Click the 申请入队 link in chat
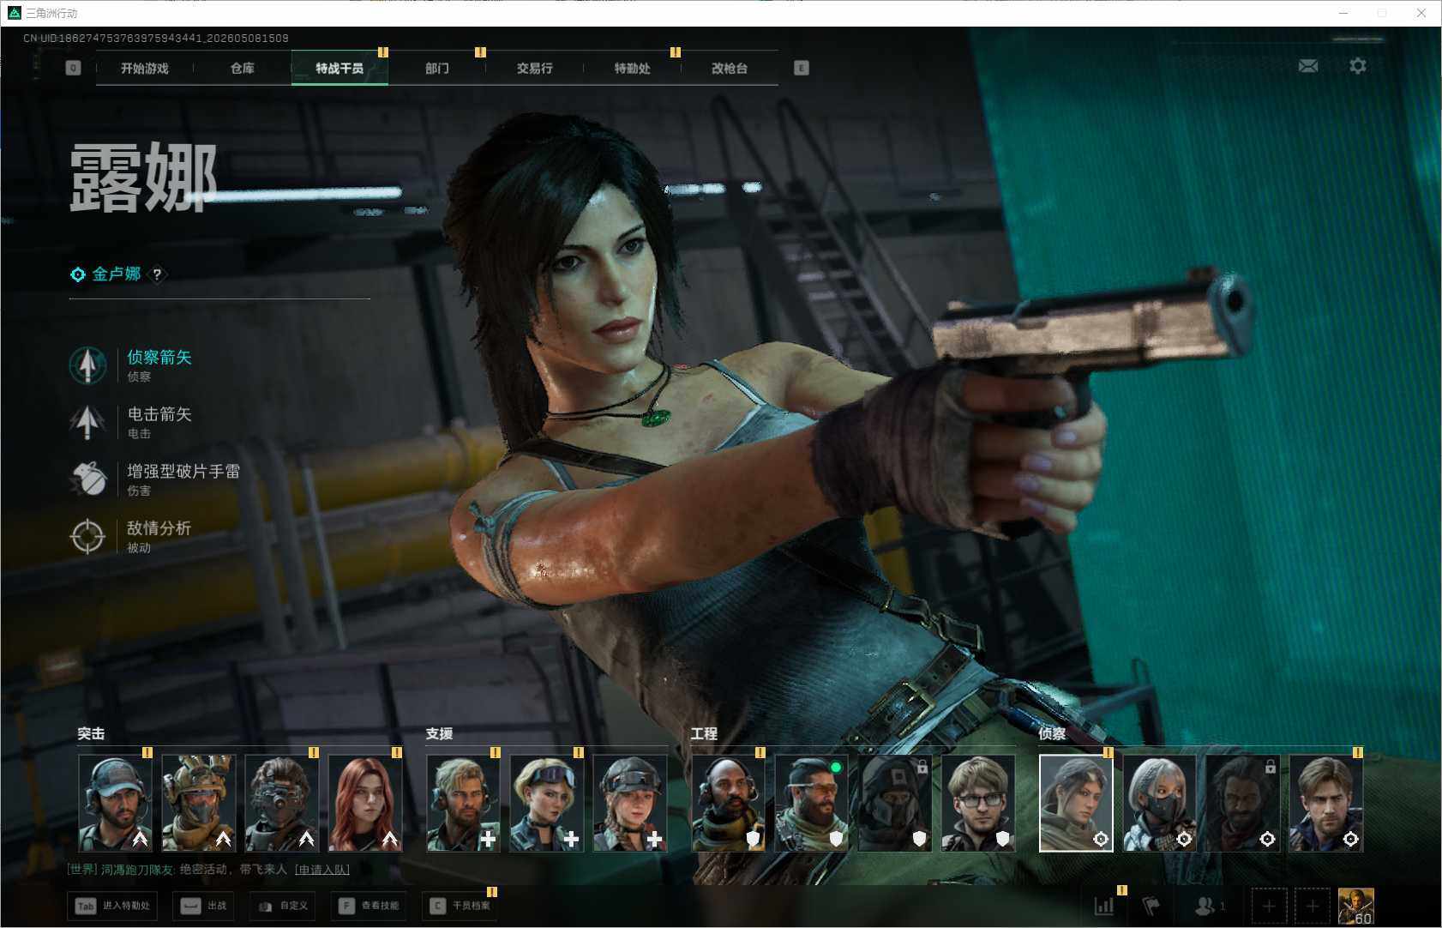 pyautogui.click(x=322, y=870)
